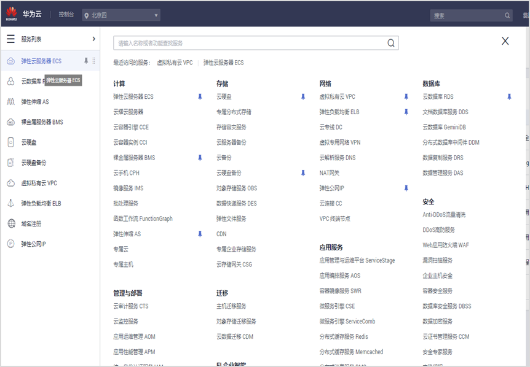Open 控制台 in the top bar
The width and height of the screenshot is (530, 367).
[x=66, y=15]
